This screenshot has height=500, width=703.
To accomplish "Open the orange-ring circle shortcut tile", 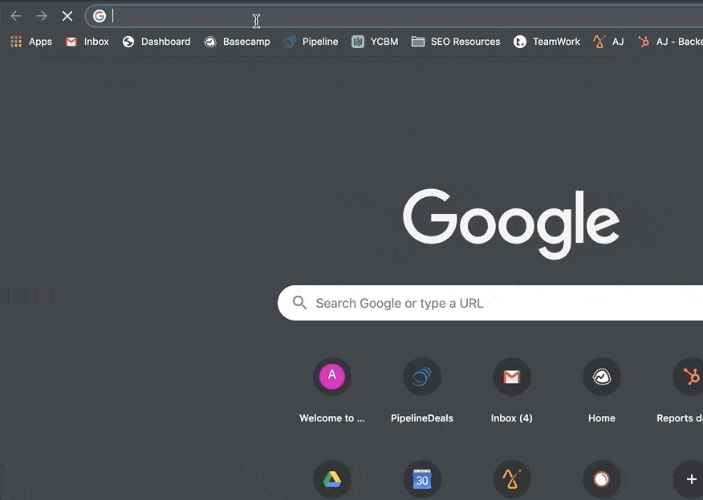I will pyautogui.click(x=602, y=479).
